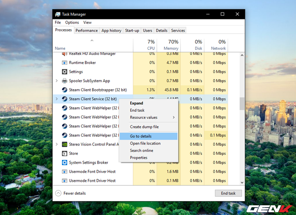Click the scrollbar up arrow

242,55
